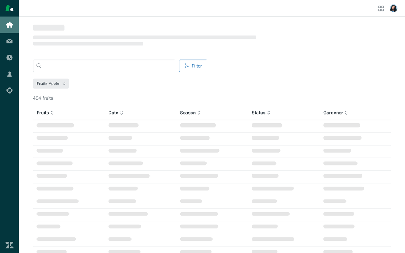This screenshot has width=405, height=253.
Task: Click the filter sliders icon inside Filter button
Action: [x=187, y=66]
